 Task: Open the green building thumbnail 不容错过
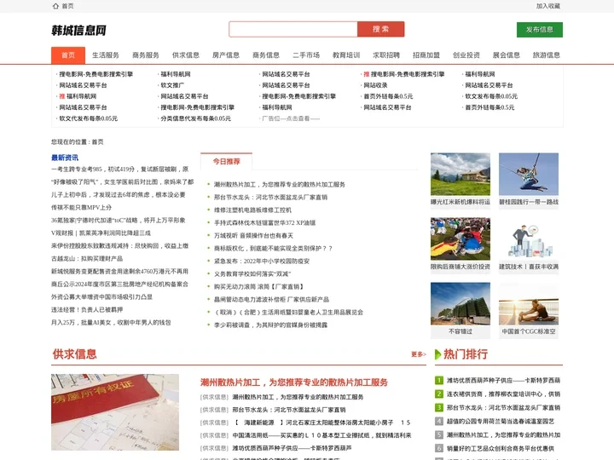tap(460, 303)
